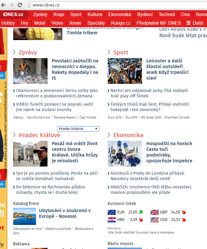The image size is (207, 249).
Task: Open Aleppo hospital attack article thumbnail
Action: pyautogui.click(x=30, y=71)
